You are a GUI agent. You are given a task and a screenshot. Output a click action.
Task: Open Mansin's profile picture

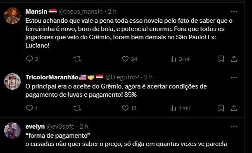12,16
